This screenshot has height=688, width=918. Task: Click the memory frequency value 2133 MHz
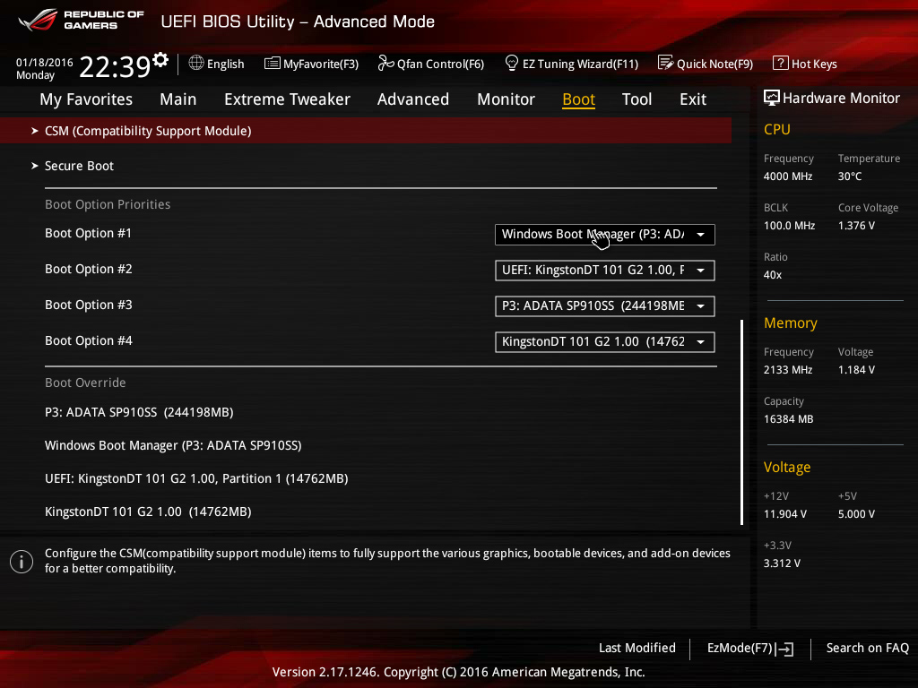click(x=788, y=370)
